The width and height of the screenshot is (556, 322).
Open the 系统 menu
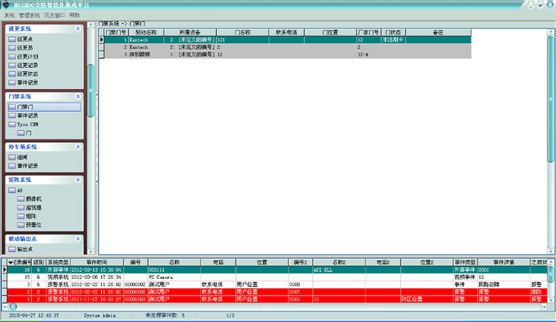[9, 15]
